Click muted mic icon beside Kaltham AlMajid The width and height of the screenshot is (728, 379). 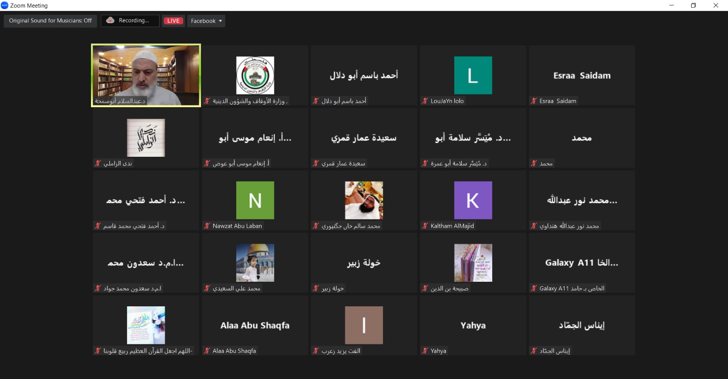425,226
